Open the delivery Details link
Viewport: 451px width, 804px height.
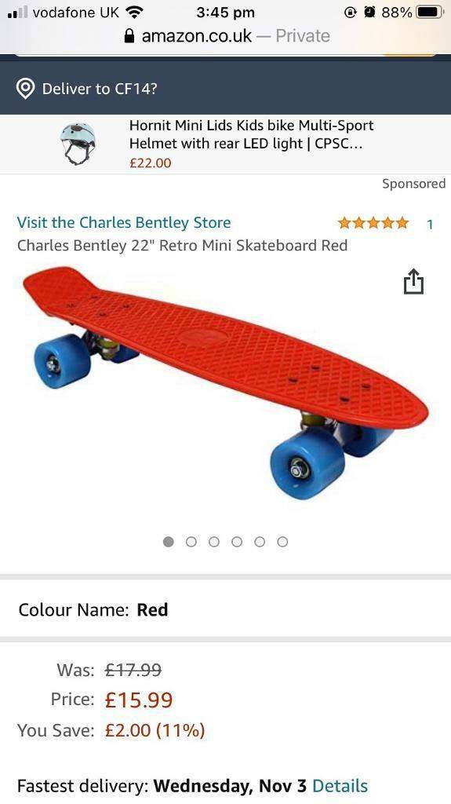(x=340, y=785)
